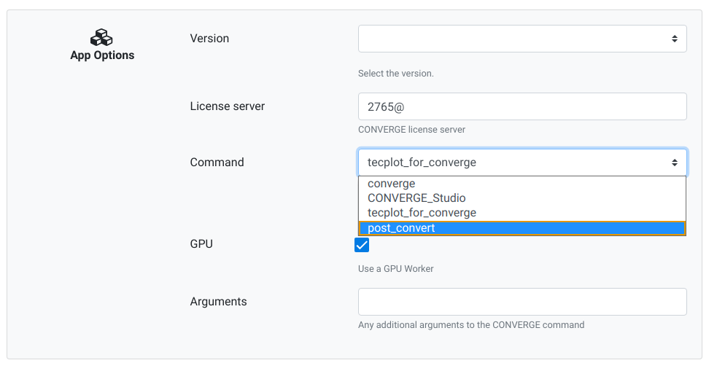Select the converge option in list
This screenshot has height=371, width=717.
522,184
